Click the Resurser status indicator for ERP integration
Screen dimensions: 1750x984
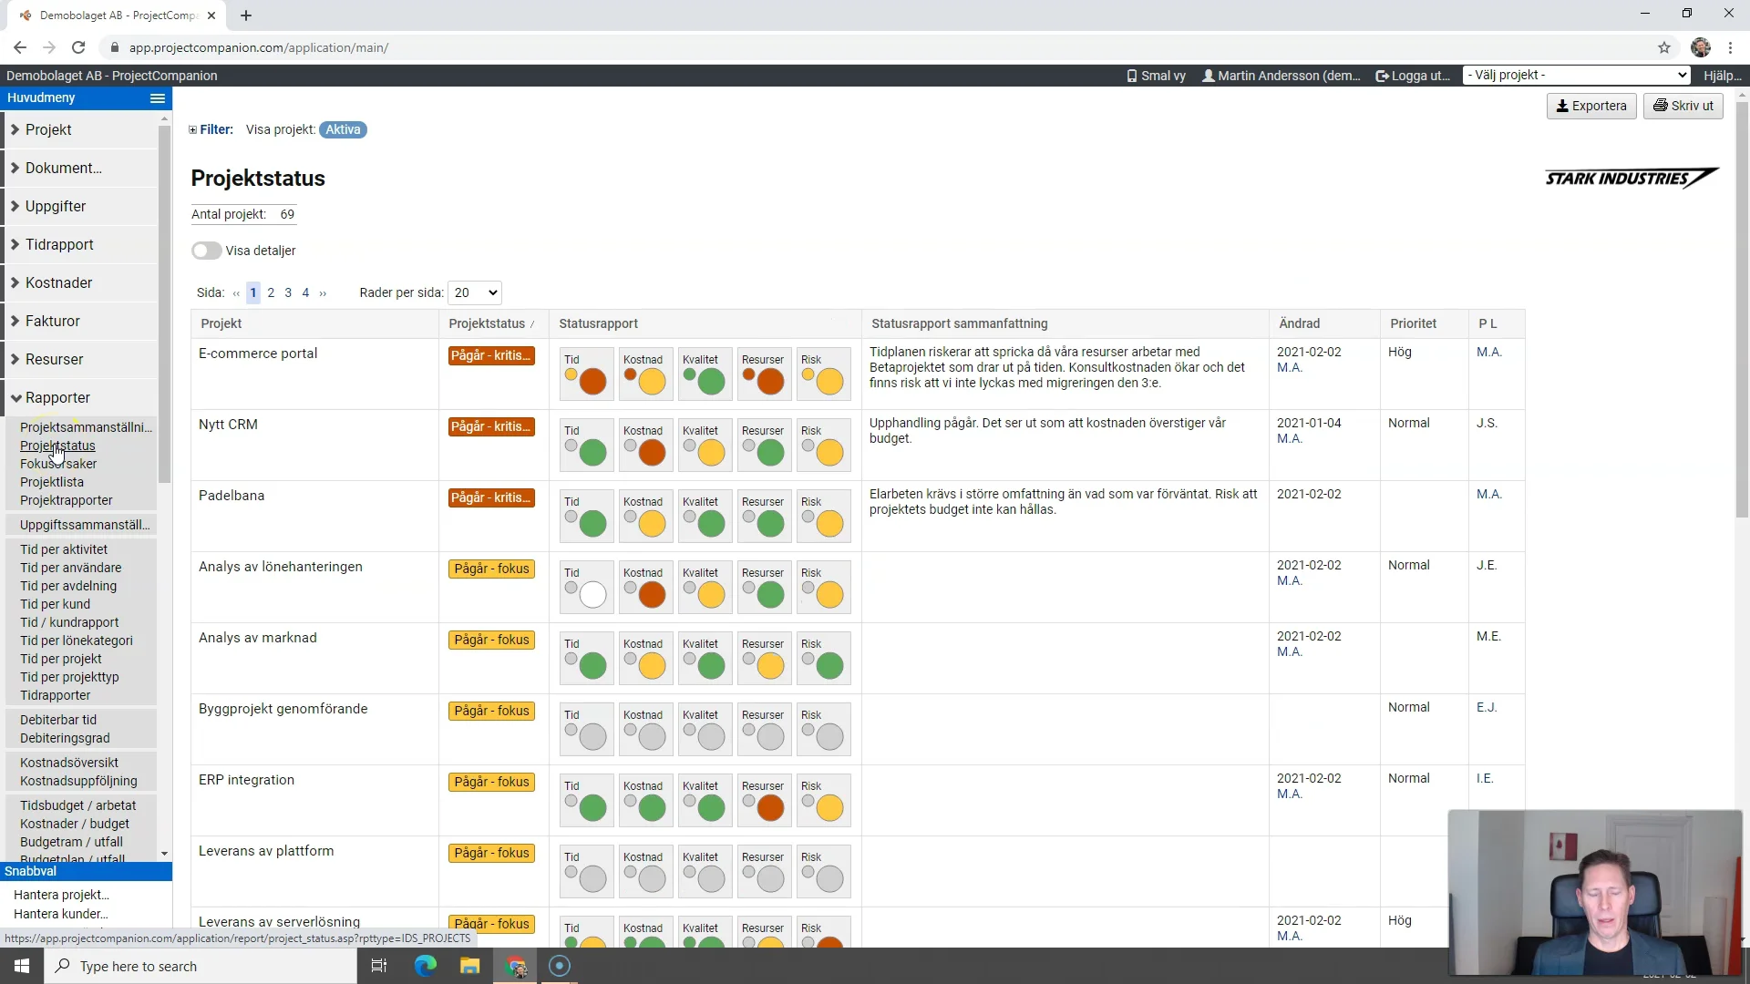click(764, 800)
